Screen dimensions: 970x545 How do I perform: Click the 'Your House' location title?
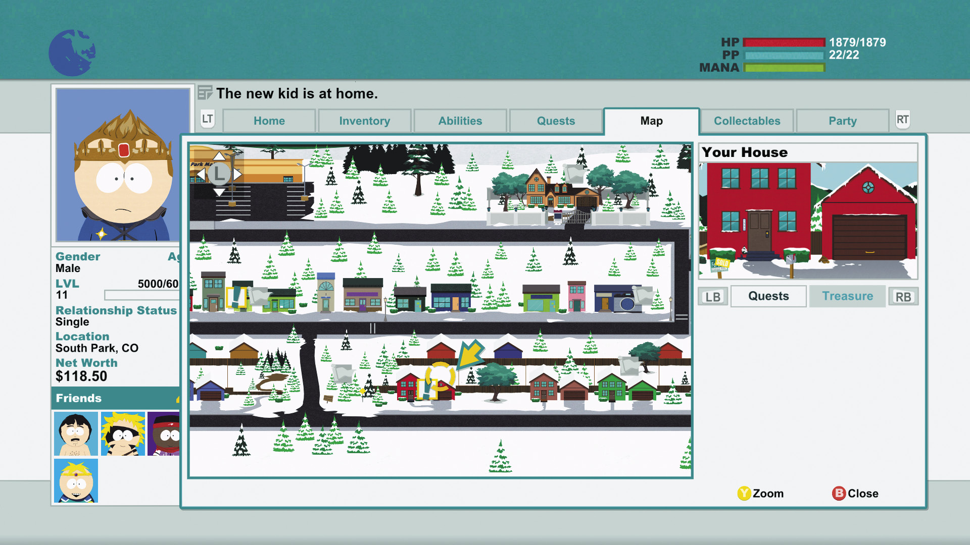click(745, 152)
